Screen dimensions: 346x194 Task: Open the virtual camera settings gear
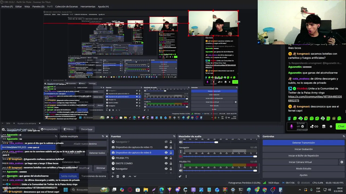pos(342,162)
